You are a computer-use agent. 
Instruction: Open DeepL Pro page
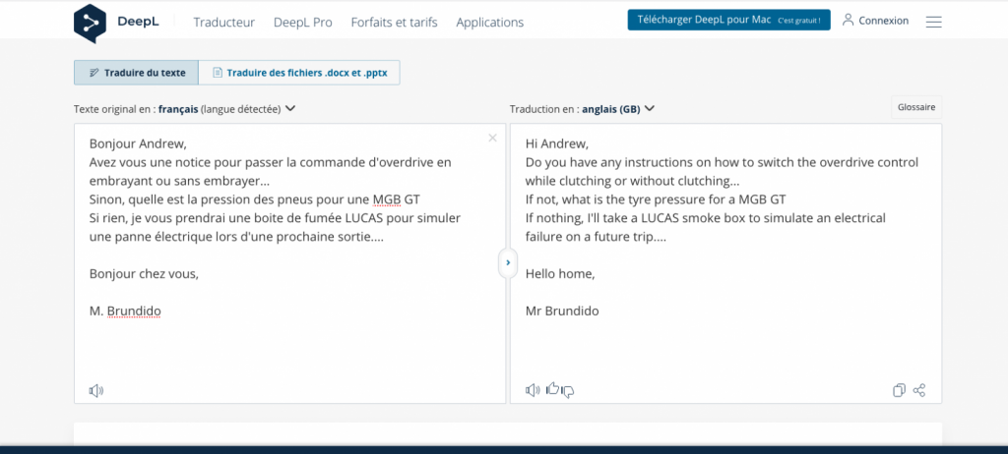(303, 23)
